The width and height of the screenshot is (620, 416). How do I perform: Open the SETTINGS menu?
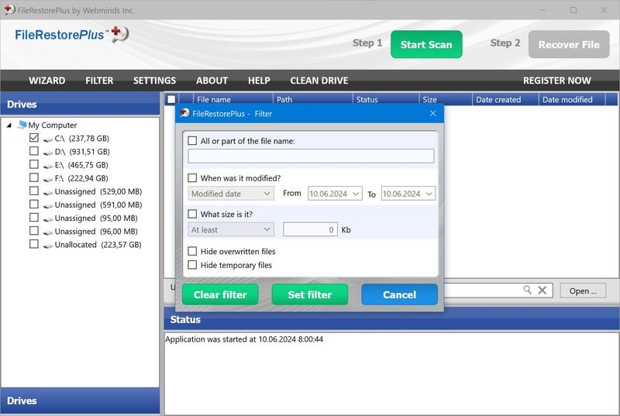pyautogui.click(x=154, y=81)
